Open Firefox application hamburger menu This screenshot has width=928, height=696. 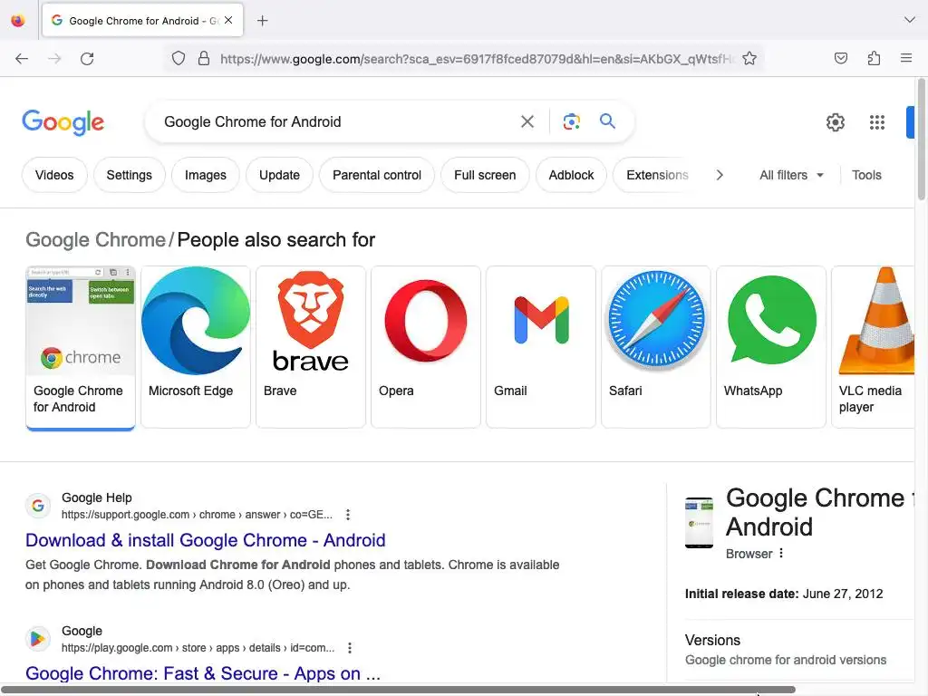(x=906, y=58)
